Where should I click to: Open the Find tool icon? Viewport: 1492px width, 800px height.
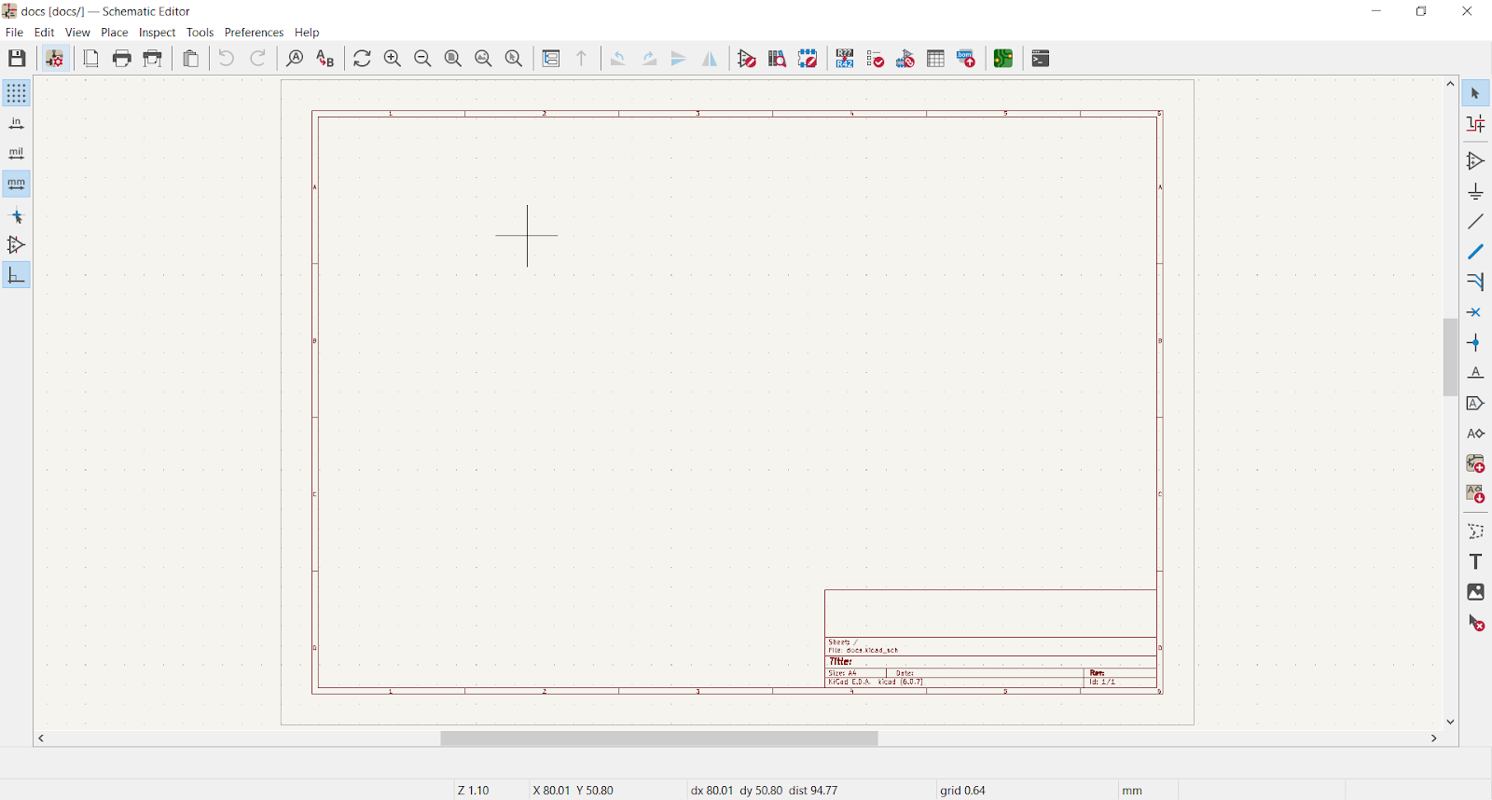295,59
